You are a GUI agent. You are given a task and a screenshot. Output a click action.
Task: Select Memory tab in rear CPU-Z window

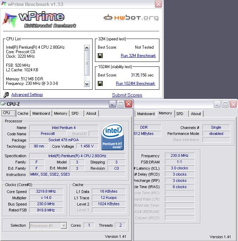(x=165, y=113)
